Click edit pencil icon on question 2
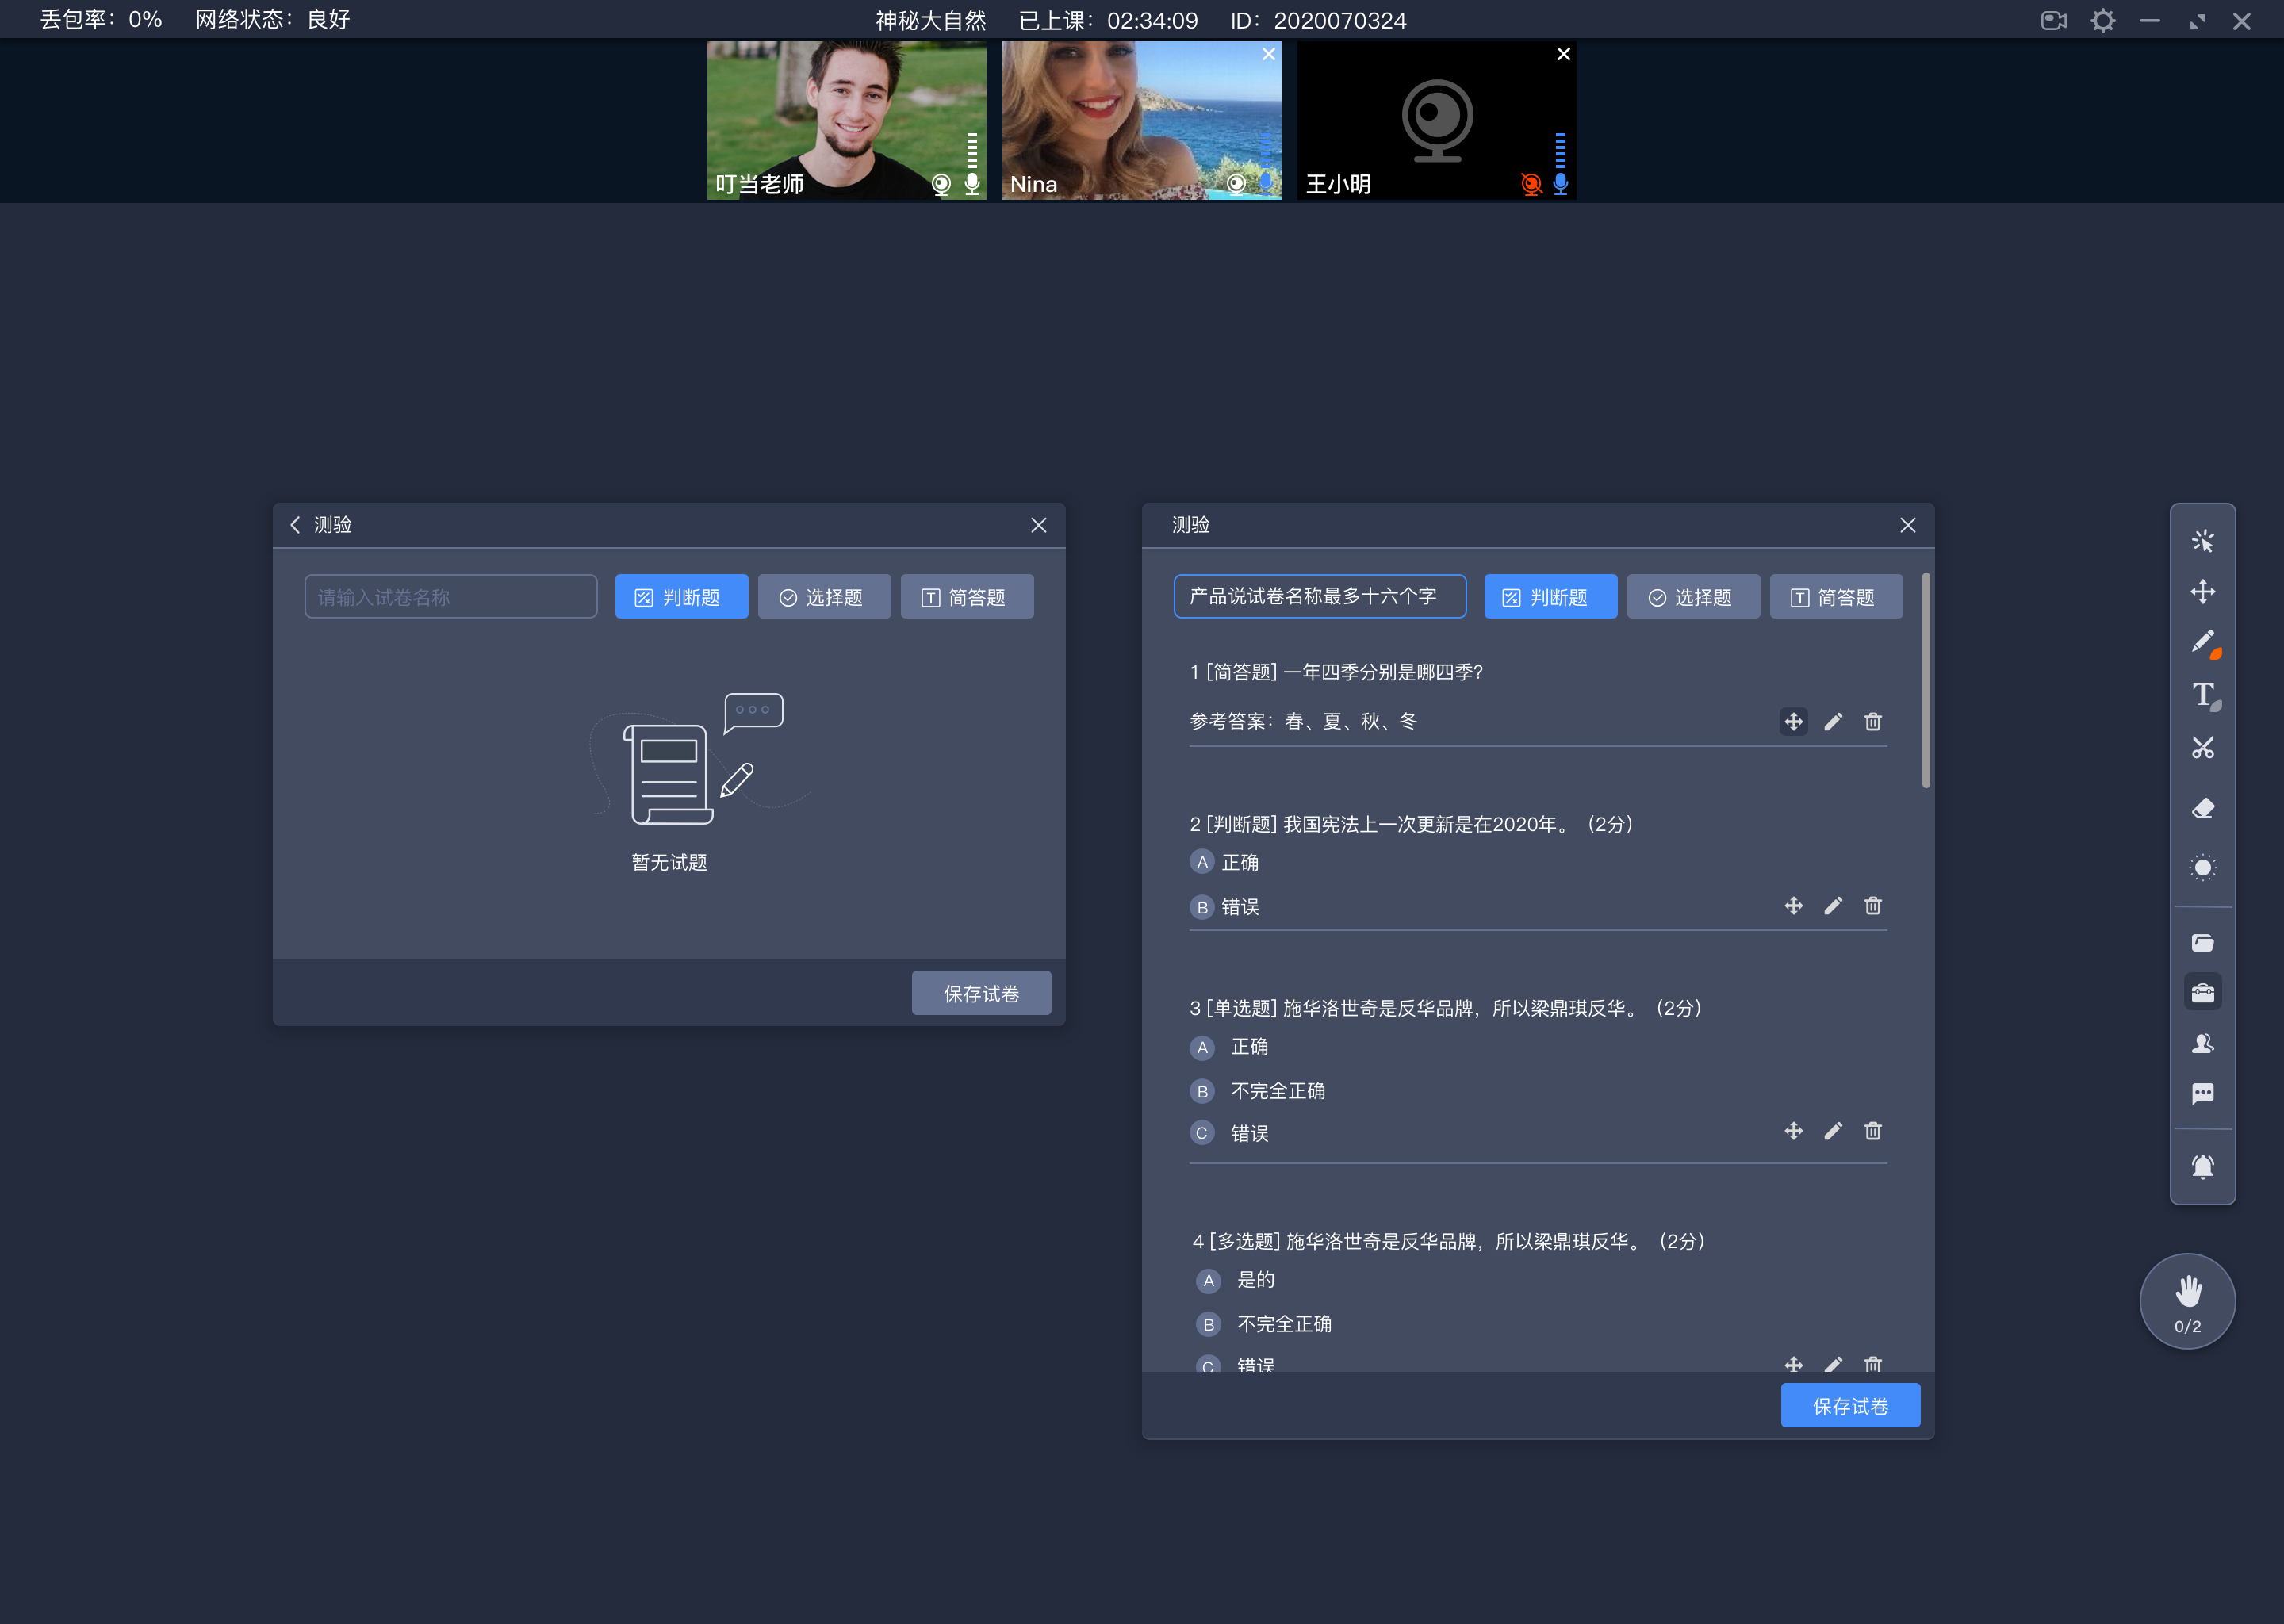This screenshot has width=2284, height=1624. pyautogui.click(x=1833, y=905)
